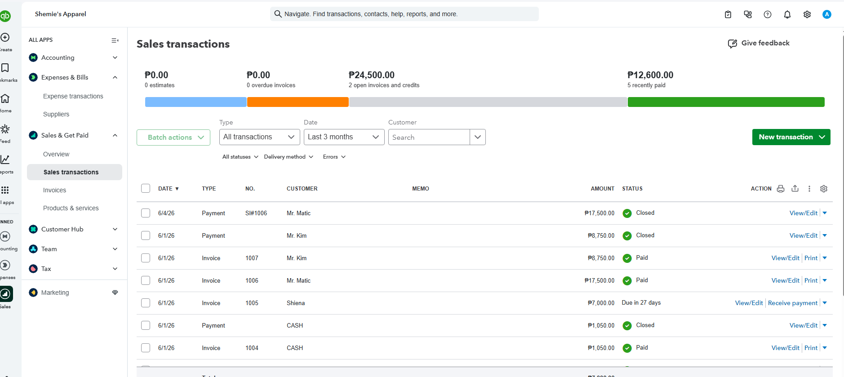844x377 pixels.
Task: Select the checkbox for payment SI#1006
Action: point(146,213)
